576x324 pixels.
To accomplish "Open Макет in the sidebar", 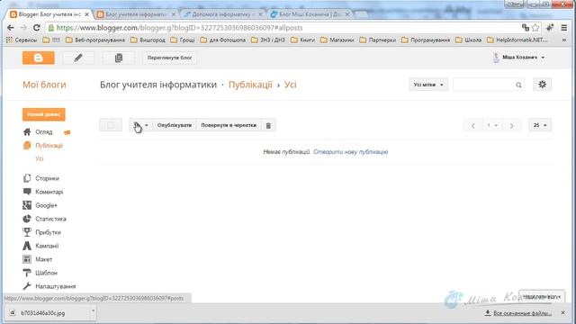I will coord(44,259).
